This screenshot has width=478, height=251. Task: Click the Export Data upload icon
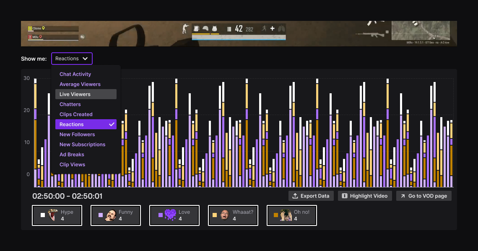pos(294,195)
